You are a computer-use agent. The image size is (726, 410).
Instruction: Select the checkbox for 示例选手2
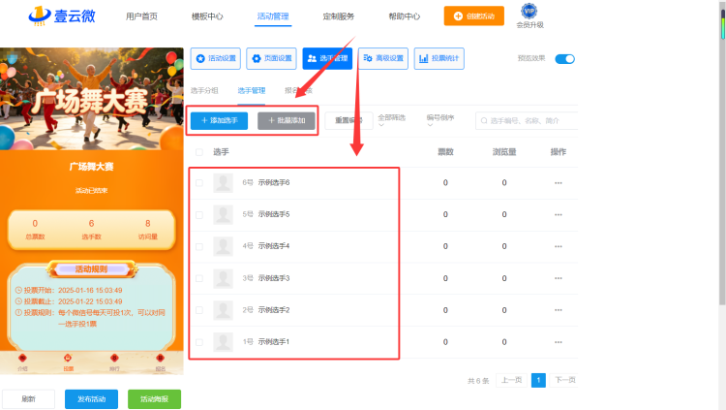click(x=199, y=310)
